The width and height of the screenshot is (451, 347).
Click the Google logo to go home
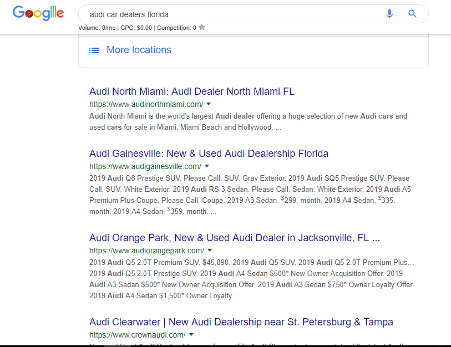[x=38, y=13]
